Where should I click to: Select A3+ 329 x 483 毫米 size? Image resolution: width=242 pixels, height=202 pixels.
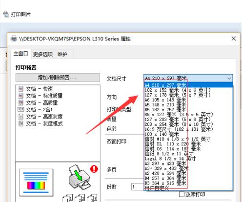[188, 168]
